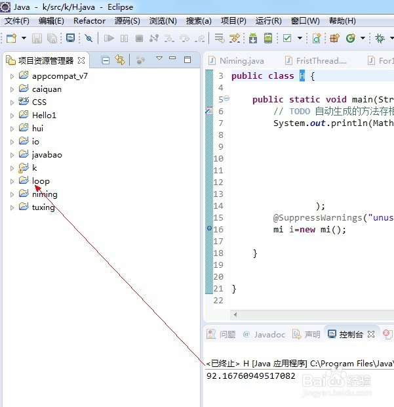394x407 pixels.
Task: Click the New Android XML file icon
Action: coord(317,39)
